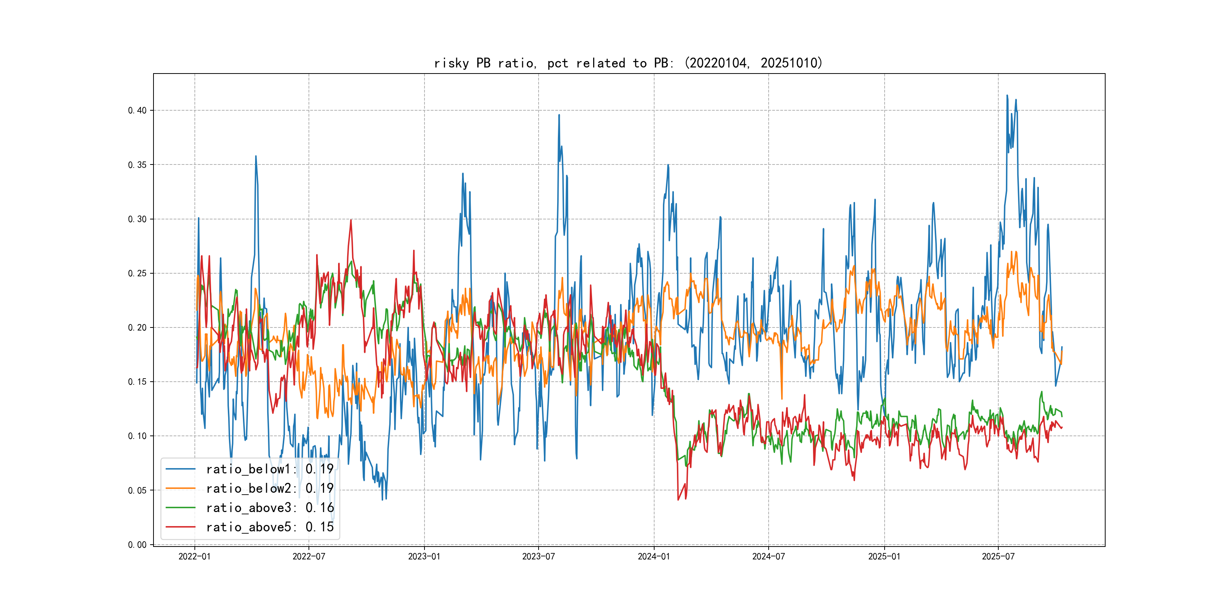
Task: Click the 0.25 y-axis tick label
Action: click(x=137, y=273)
